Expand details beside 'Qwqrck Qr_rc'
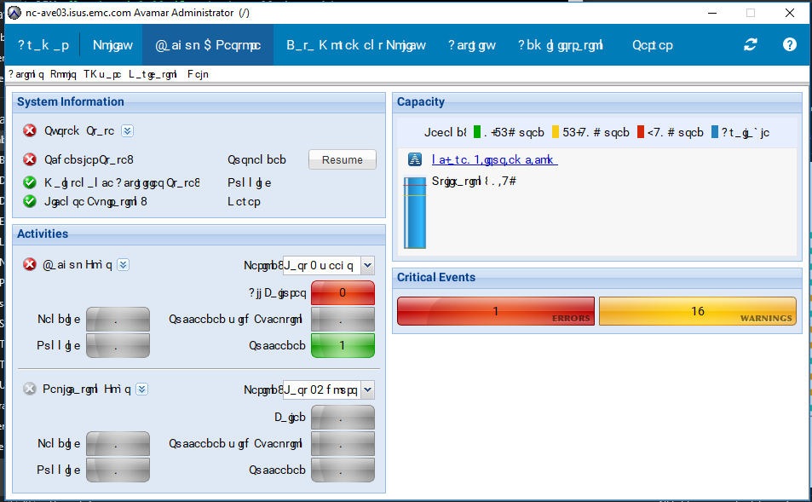Screen dimensions: 812x502 (x=128, y=131)
